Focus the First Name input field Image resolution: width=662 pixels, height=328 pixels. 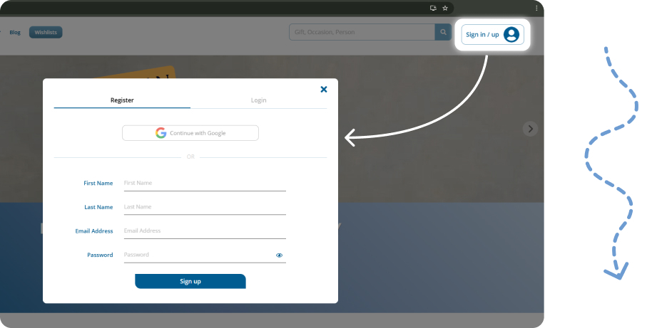click(x=204, y=183)
